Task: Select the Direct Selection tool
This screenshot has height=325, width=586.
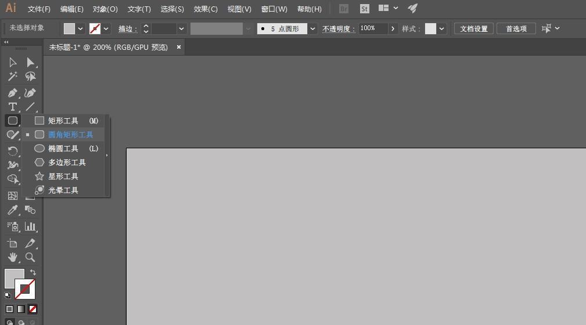Action: click(30, 63)
